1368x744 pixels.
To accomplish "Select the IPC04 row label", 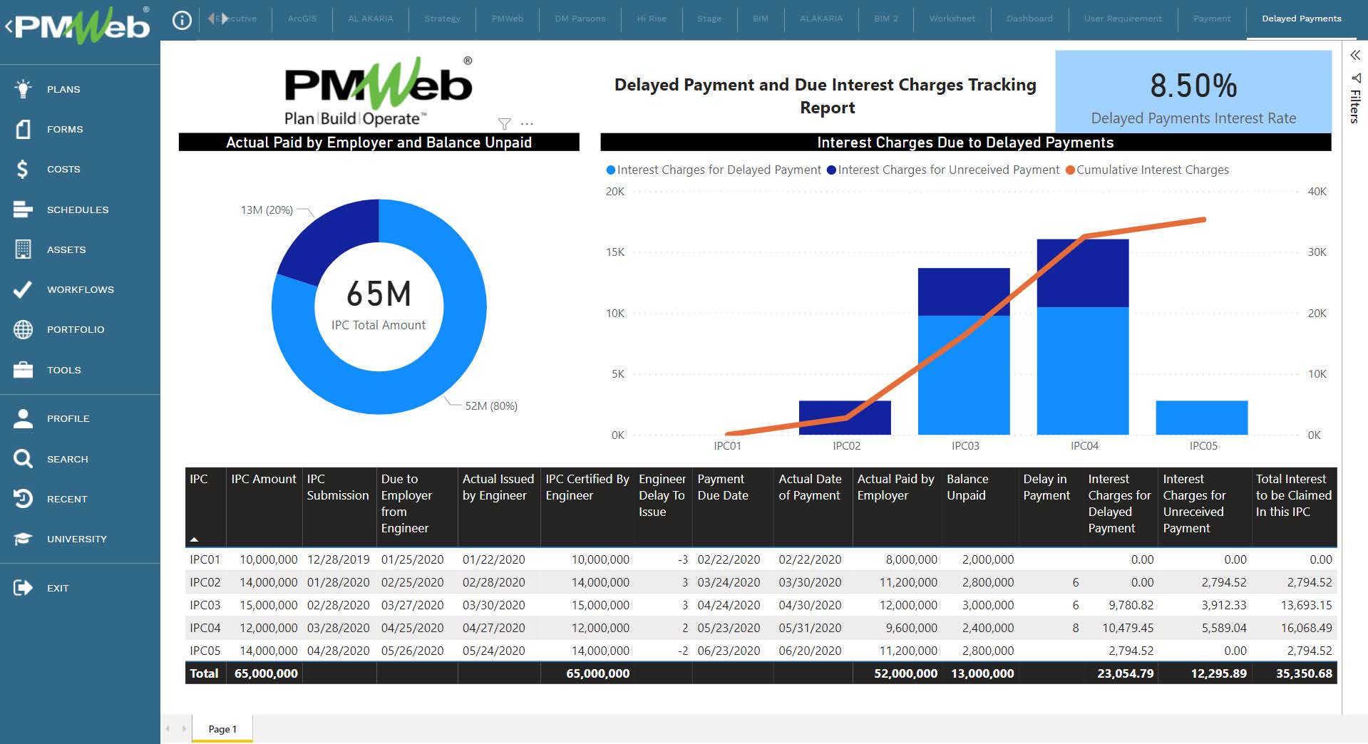I will click(205, 628).
